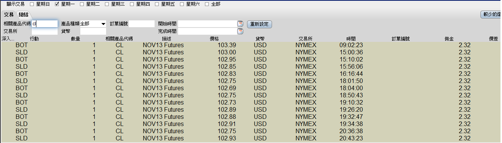Screen dimensions: 502x143
Task: Click the price 102.69 cell
Action: [x=227, y=88]
